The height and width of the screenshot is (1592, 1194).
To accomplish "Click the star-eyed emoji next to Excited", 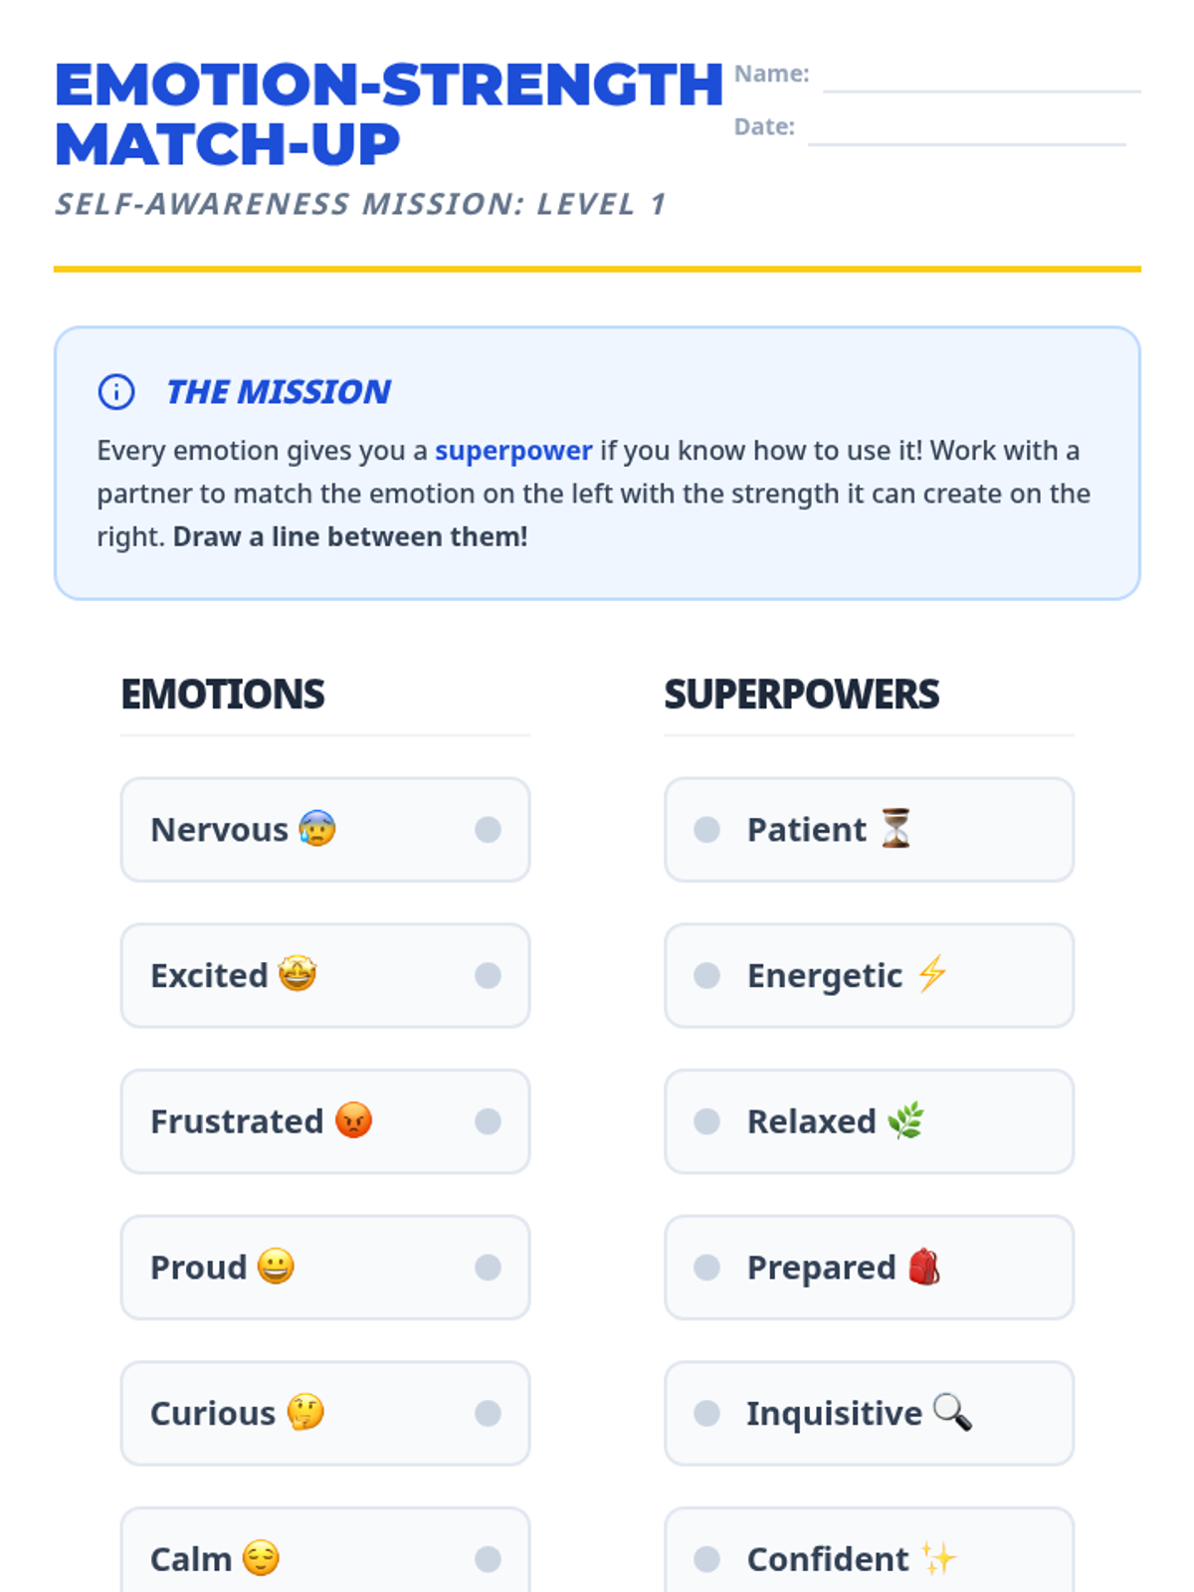I will tap(298, 974).
